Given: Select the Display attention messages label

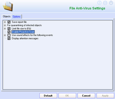Looking at the screenshot, I should click(x=25, y=39).
